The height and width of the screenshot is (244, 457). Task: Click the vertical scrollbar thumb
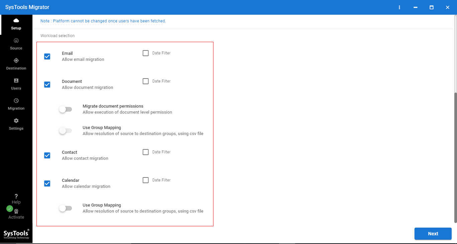click(455, 157)
